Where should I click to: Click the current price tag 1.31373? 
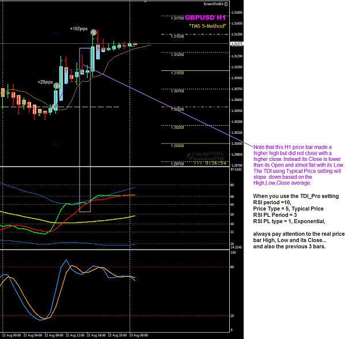(237, 44)
